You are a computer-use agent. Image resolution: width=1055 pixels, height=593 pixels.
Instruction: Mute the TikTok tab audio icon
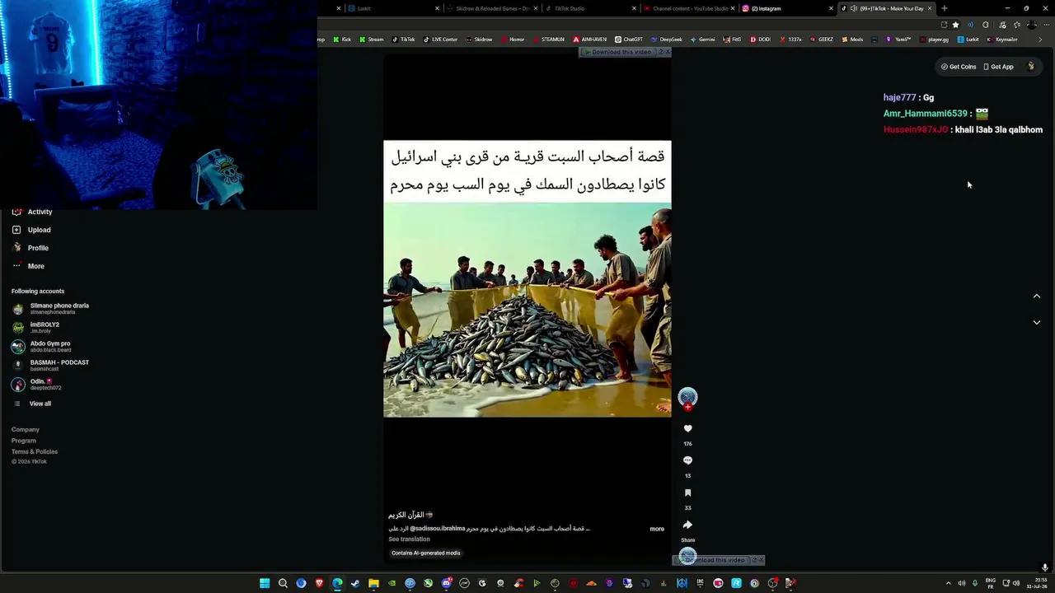click(853, 8)
